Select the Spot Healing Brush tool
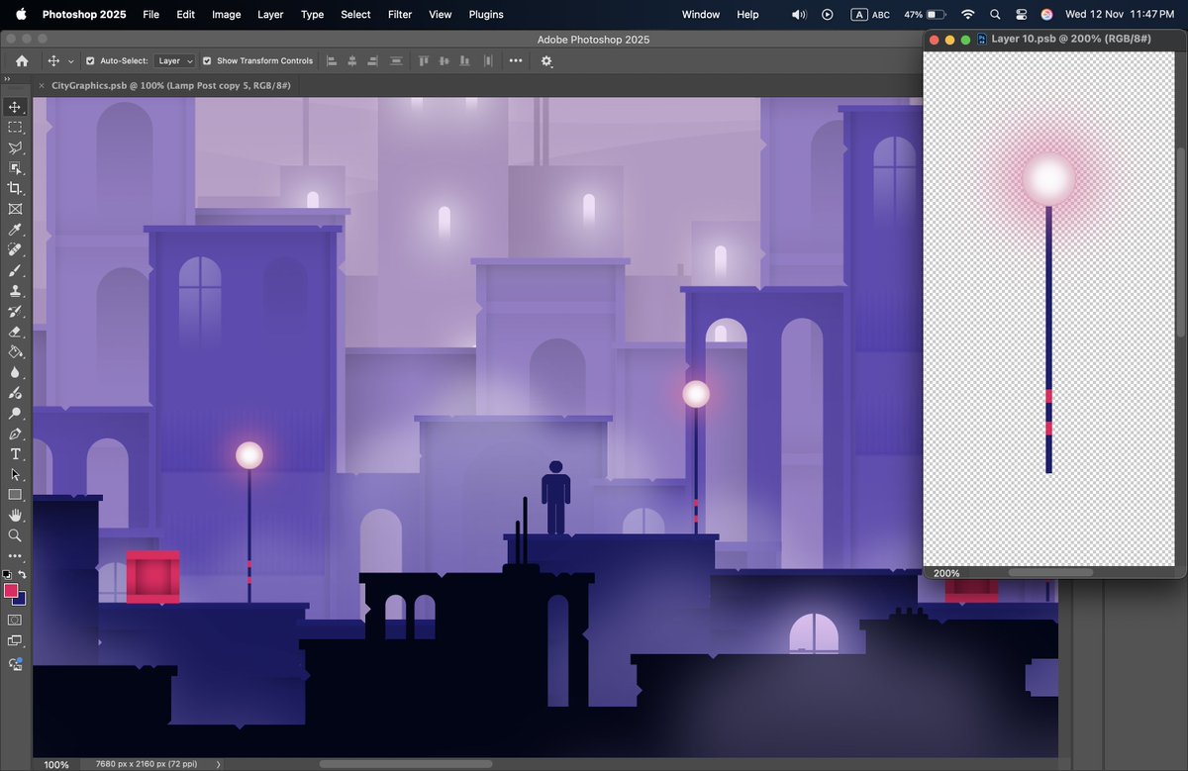 click(x=15, y=249)
